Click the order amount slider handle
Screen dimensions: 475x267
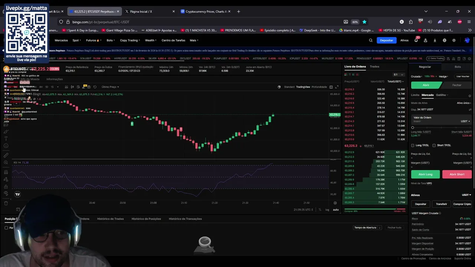coord(413,128)
